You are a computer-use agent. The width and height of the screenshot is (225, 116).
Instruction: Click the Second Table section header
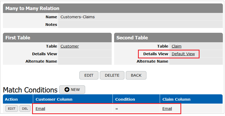[x=168, y=38]
